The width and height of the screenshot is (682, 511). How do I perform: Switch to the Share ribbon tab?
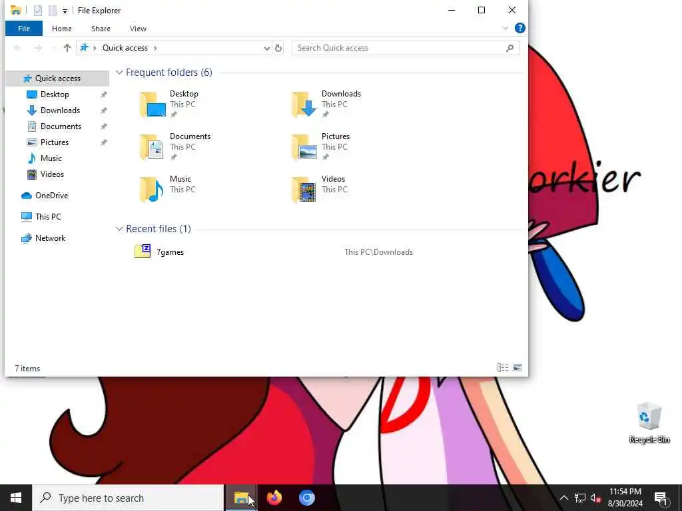tap(101, 29)
